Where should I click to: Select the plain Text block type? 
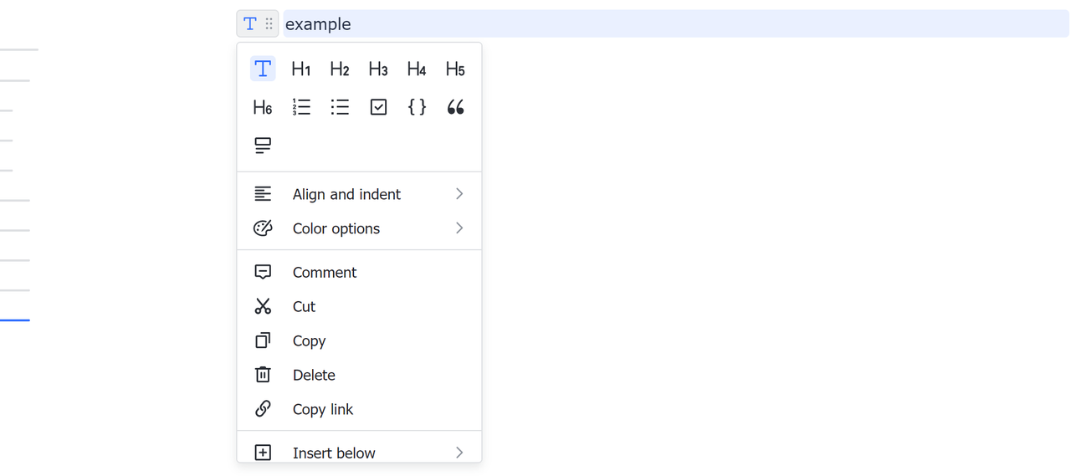[263, 69]
